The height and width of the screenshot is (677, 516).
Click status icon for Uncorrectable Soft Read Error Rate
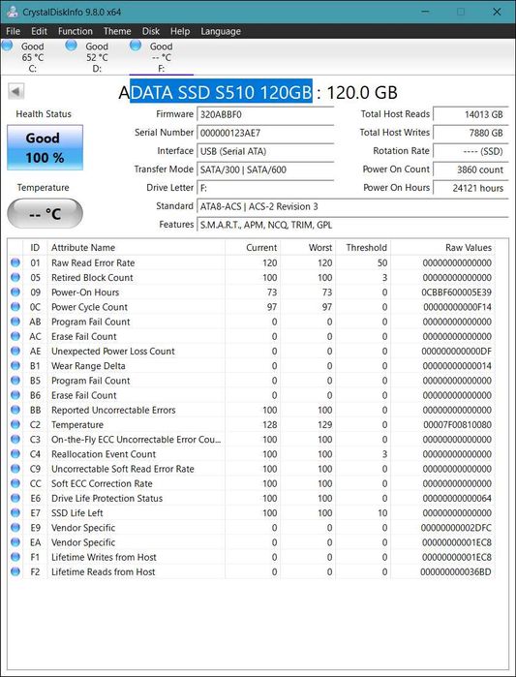pyautogui.click(x=15, y=469)
